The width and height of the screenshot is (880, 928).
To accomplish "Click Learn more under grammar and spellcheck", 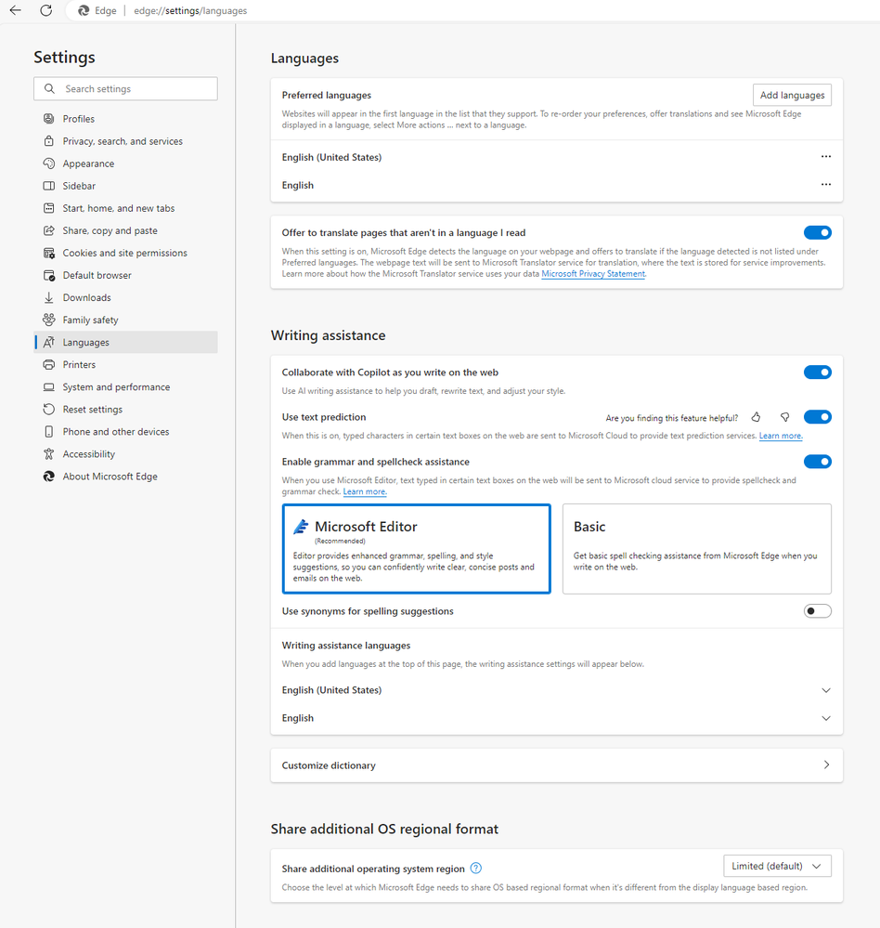I will [364, 491].
